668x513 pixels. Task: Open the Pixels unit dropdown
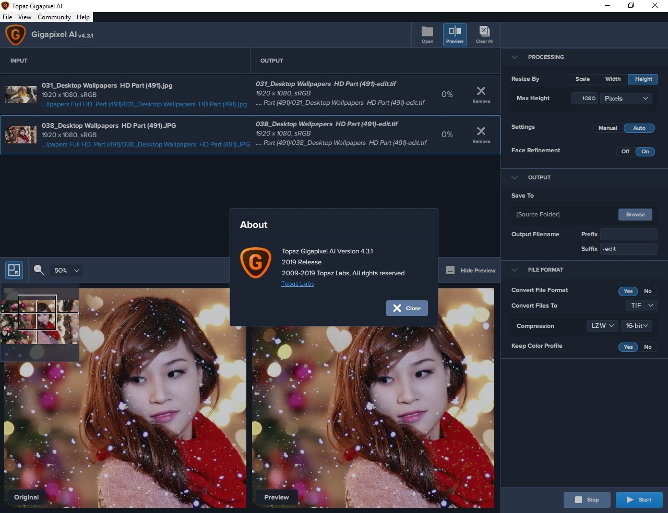pyautogui.click(x=626, y=98)
